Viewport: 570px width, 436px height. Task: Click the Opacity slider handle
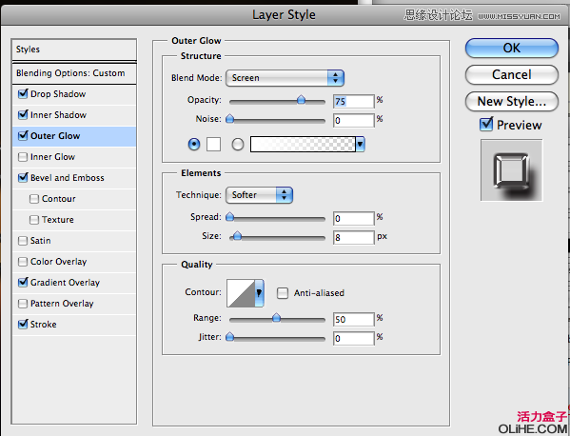(301, 100)
